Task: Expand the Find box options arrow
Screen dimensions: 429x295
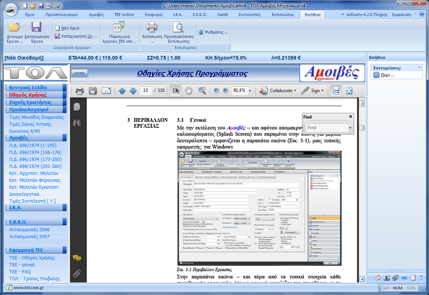Action: tap(350, 128)
